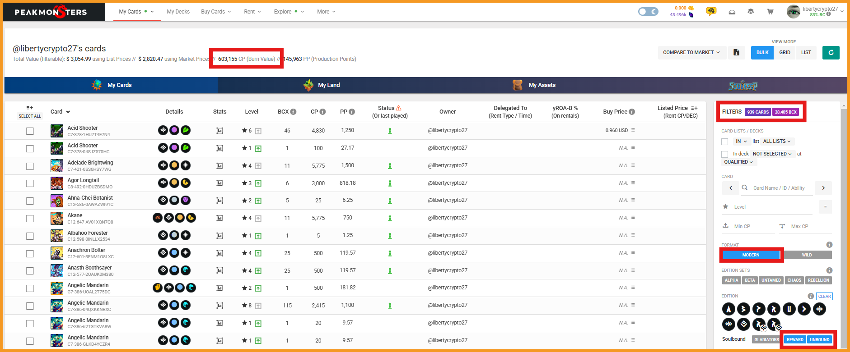
Task: Open the My Cards menu
Action: click(x=136, y=12)
